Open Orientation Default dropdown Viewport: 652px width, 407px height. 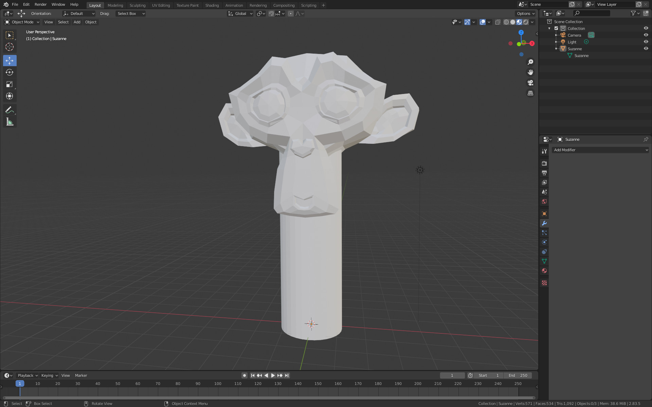click(x=79, y=14)
